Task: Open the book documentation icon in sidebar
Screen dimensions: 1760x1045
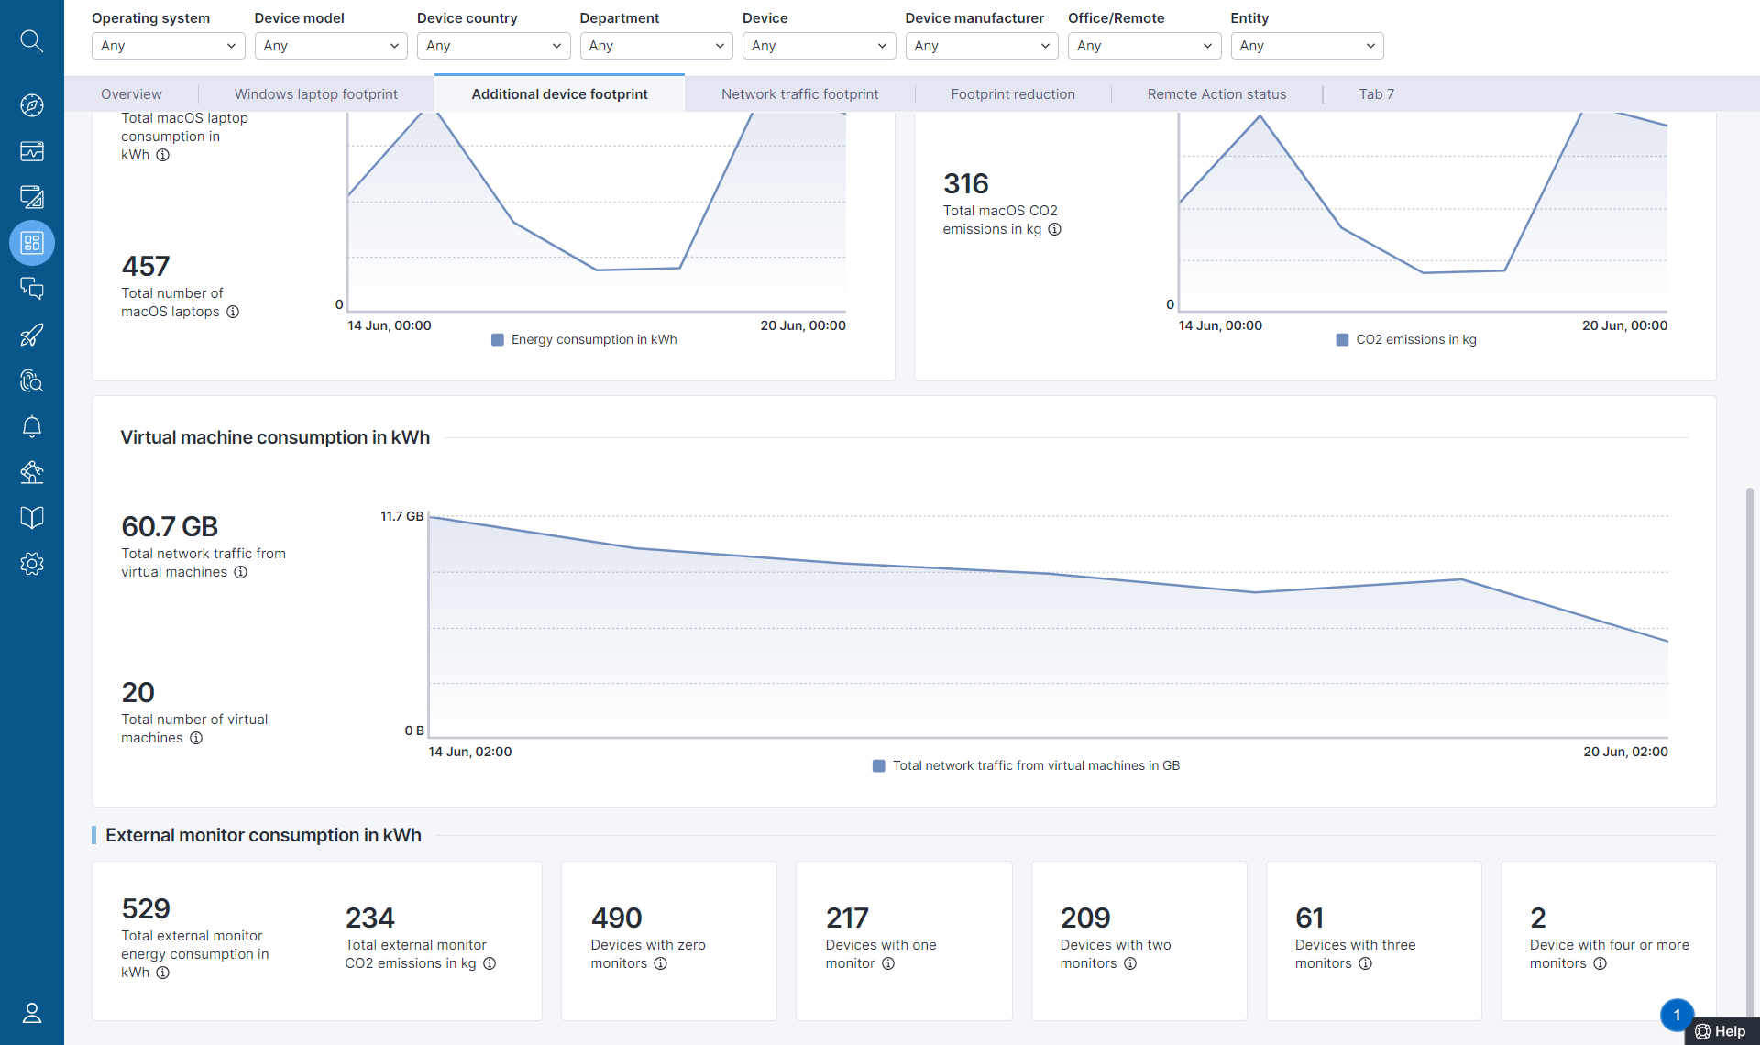Action: [x=31, y=518]
